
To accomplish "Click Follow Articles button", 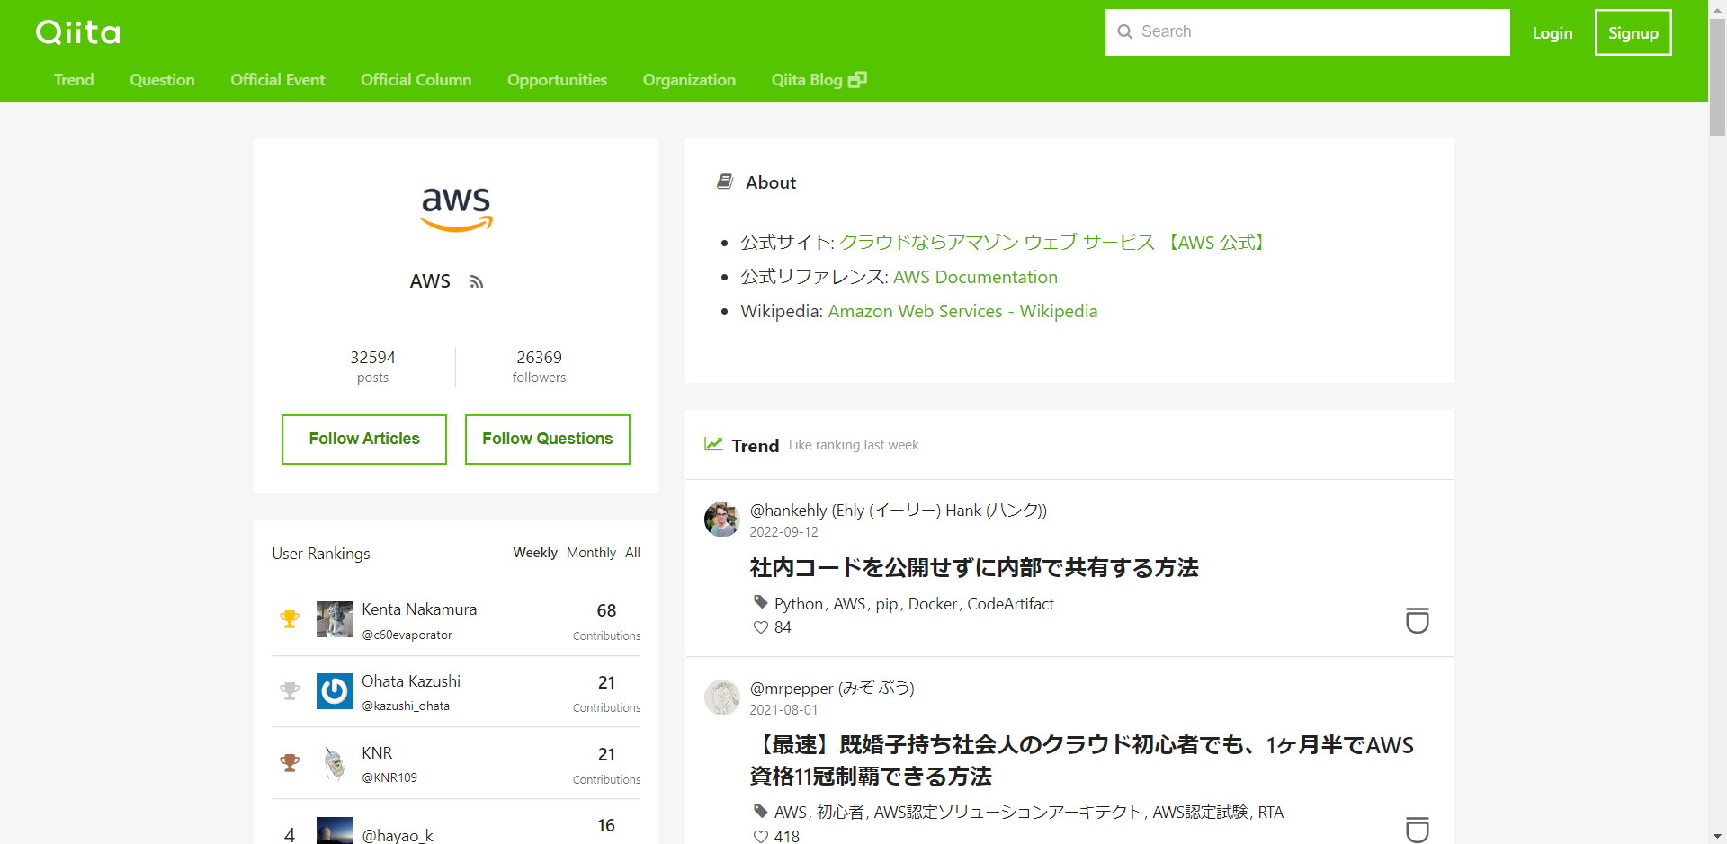I will (364, 439).
